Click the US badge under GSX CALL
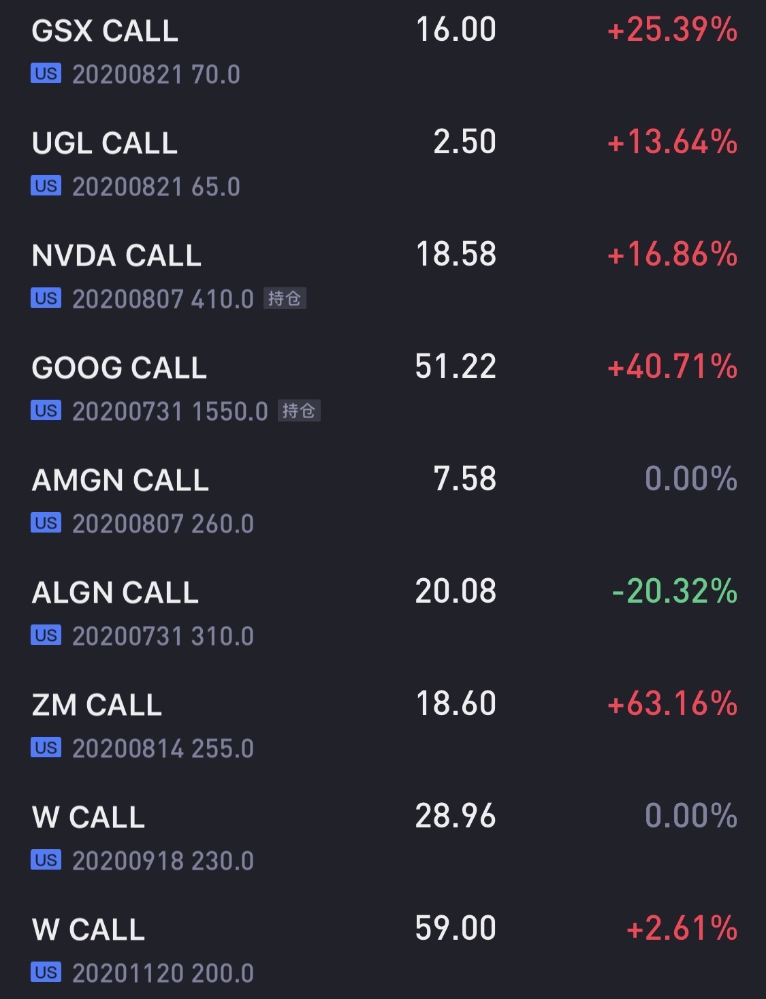Viewport: 766px width, 999px height. point(46,74)
